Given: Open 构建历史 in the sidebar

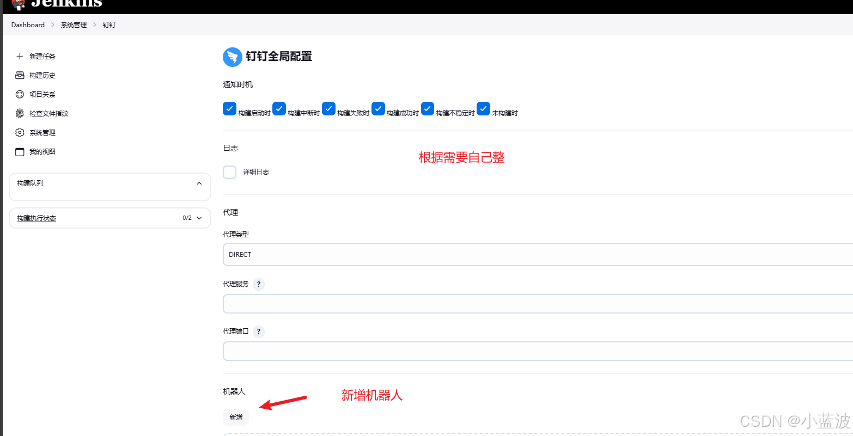Looking at the screenshot, I should pos(42,75).
